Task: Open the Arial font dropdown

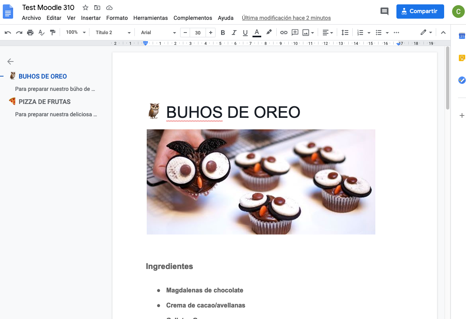Action: coord(158,33)
